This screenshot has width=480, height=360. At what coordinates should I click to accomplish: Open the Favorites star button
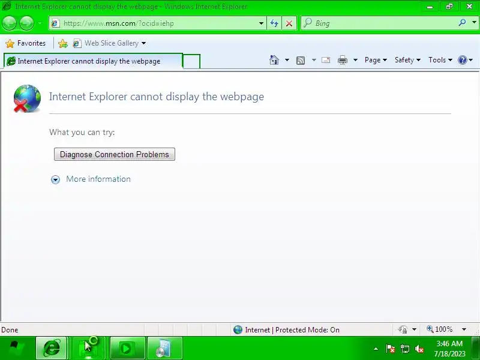tap(26, 43)
